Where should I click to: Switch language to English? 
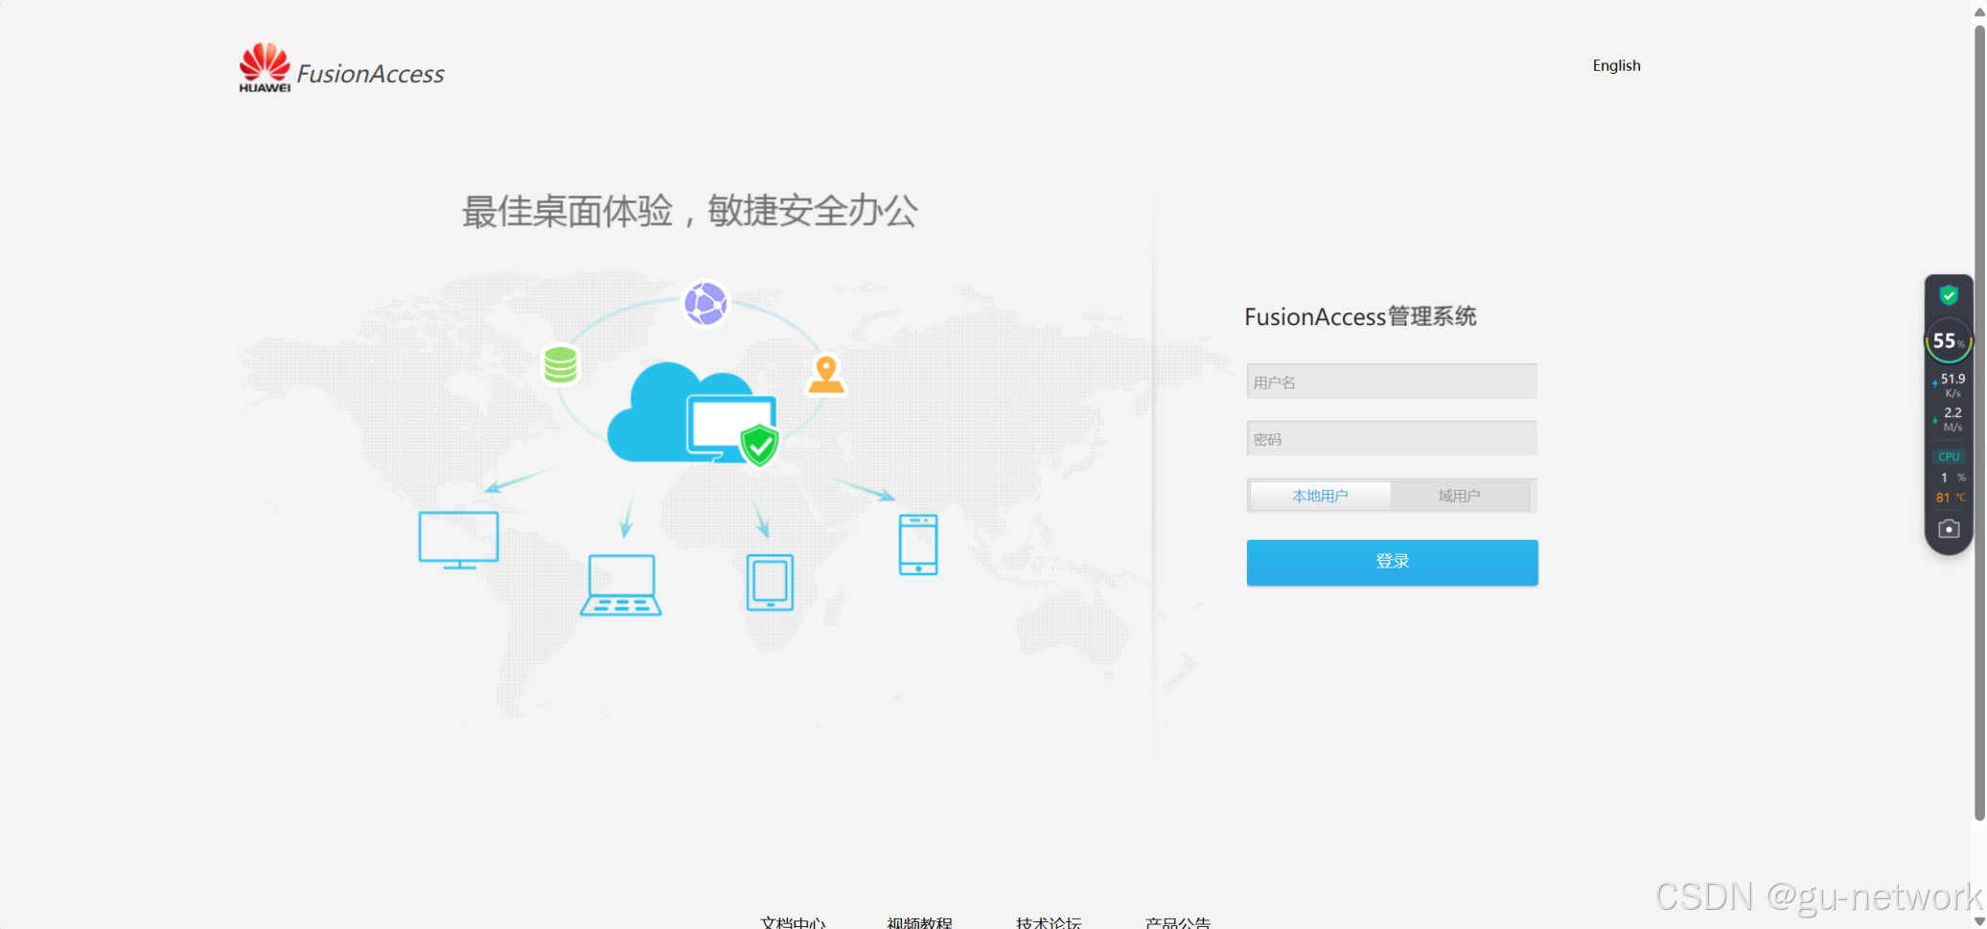pos(1616,65)
